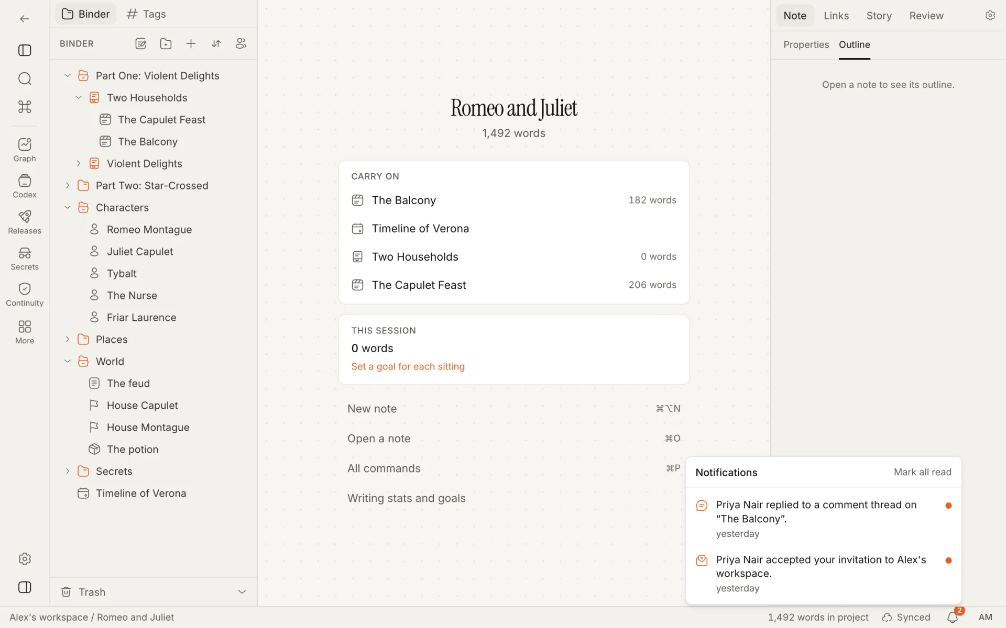Open Priya Nair's comment reply notification
Viewport: 1006px width, 628px height.
click(823, 519)
